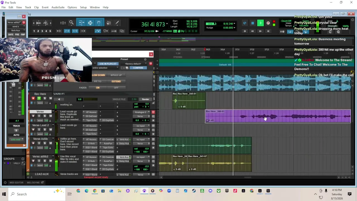Click the send window volume fader
This screenshot has width=357, height=201.
coord(13,85)
